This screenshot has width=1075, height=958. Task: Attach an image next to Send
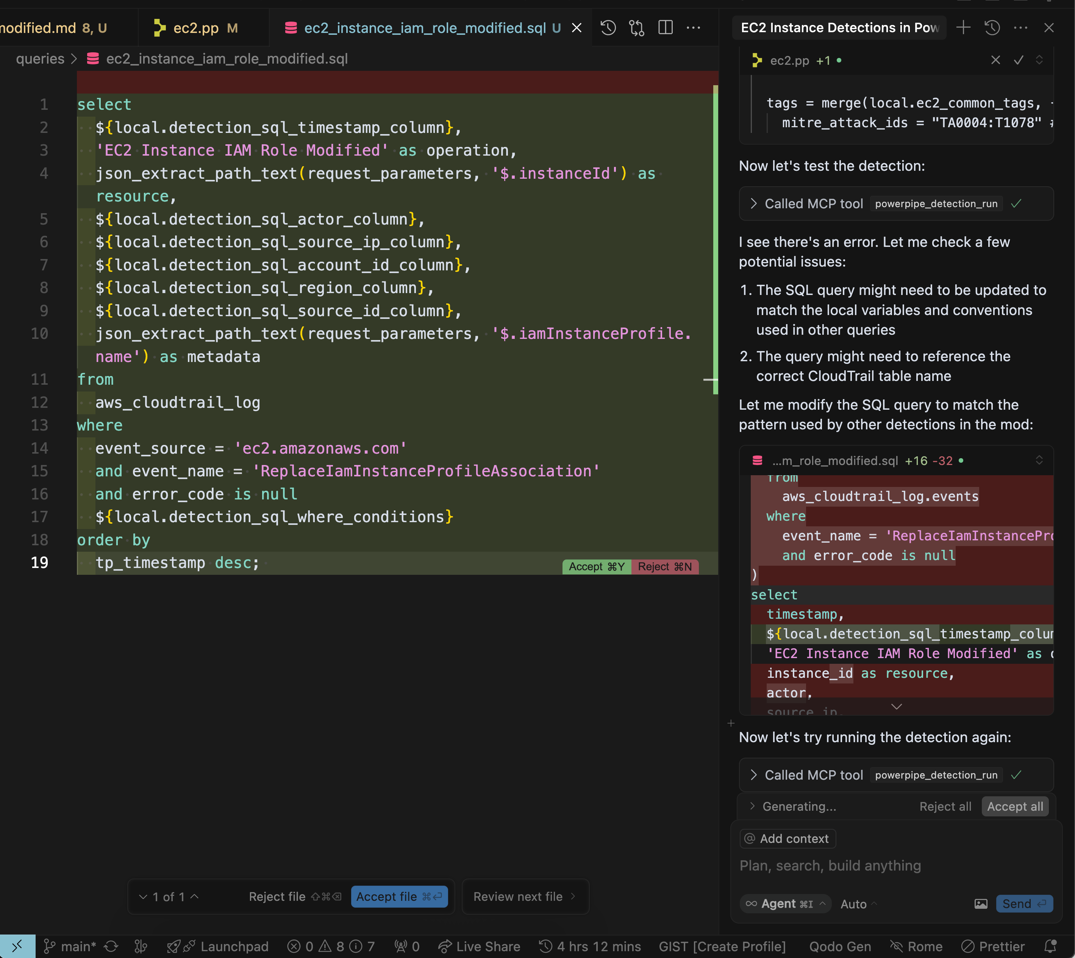[980, 903]
